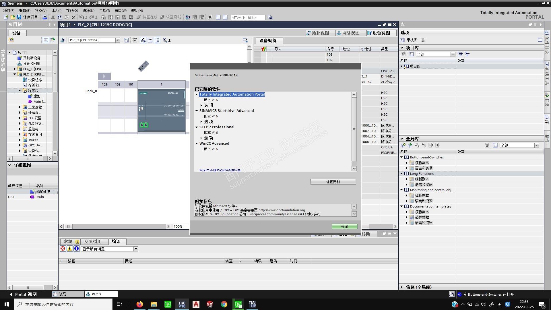Expand the 选项 under STEP 7 Professional
The width and height of the screenshot is (551, 310).
tap(201, 138)
